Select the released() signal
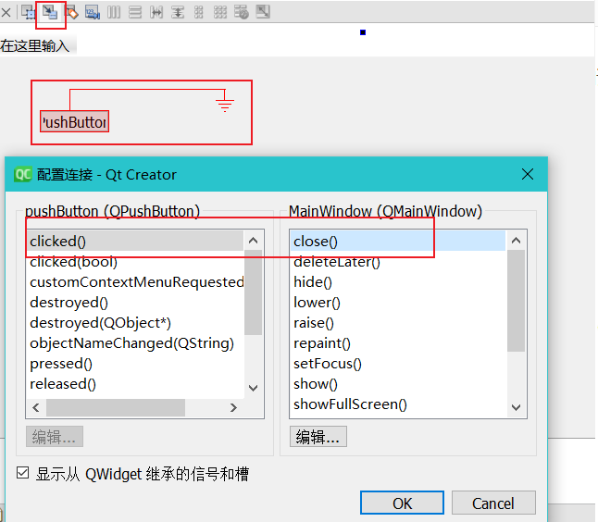The width and height of the screenshot is (598, 522). [x=136, y=384]
